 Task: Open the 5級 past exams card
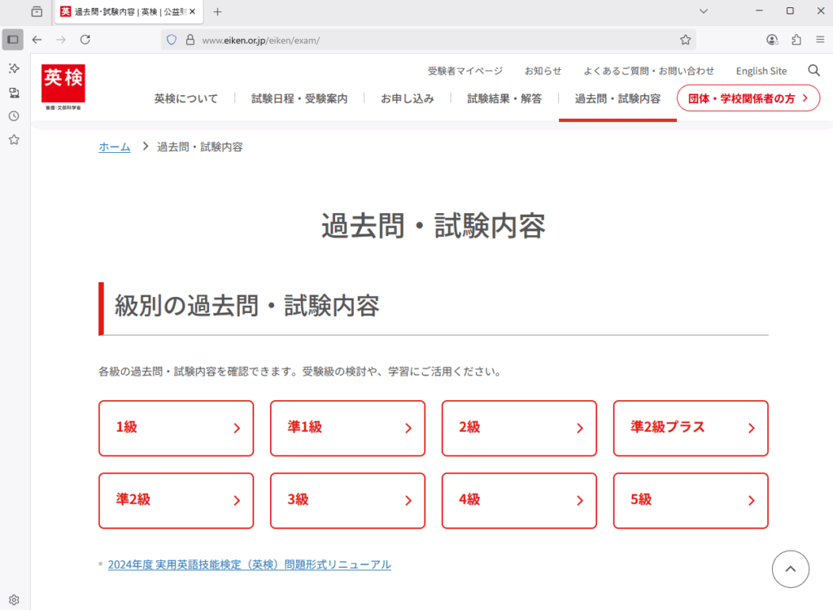(x=691, y=500)
